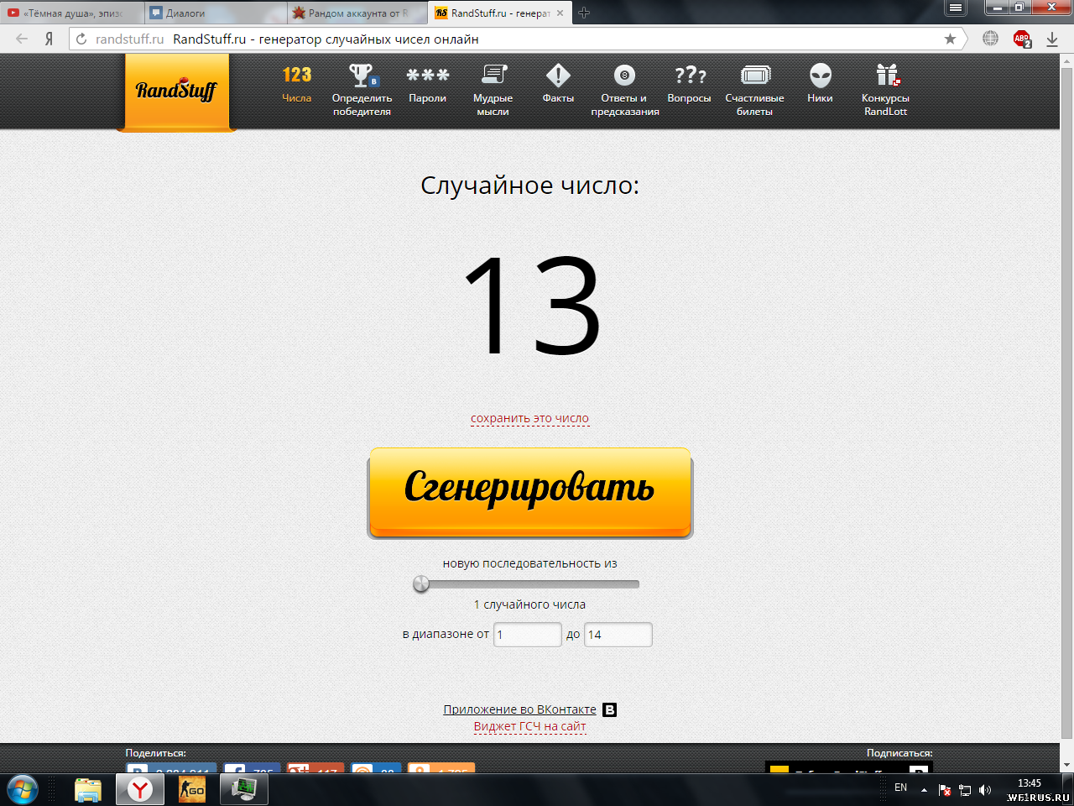Focus the range 'от' input field

coord(527,635)
